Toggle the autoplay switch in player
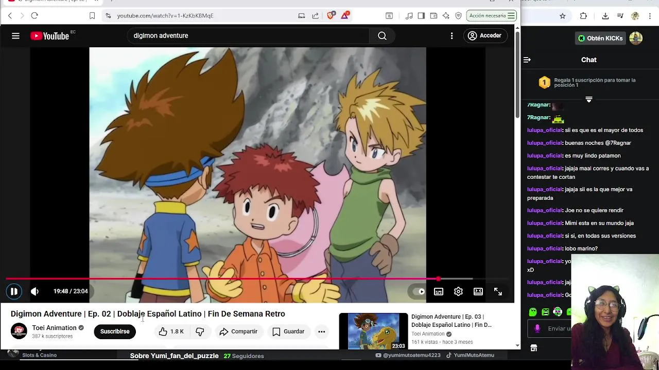 (418, 291)
